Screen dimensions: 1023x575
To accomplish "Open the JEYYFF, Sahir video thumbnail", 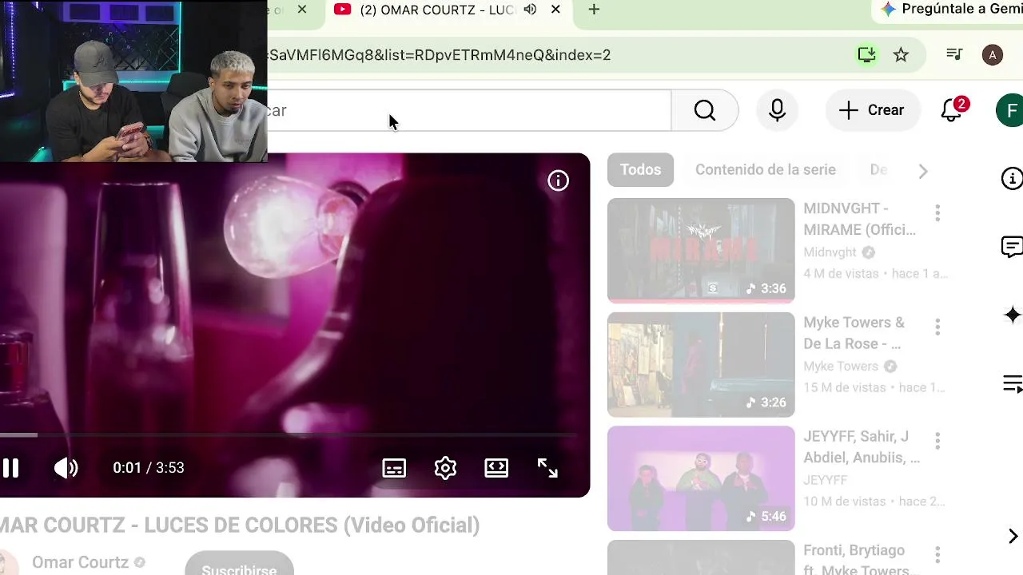I will [x=701, y=478].
